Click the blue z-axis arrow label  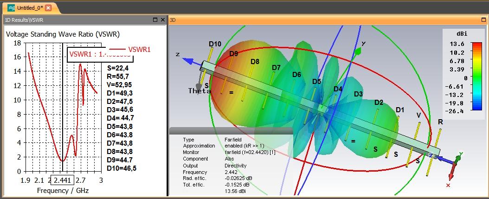[x=178, y=54]
